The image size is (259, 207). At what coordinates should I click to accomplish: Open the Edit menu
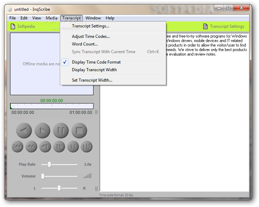pos(24,18)
